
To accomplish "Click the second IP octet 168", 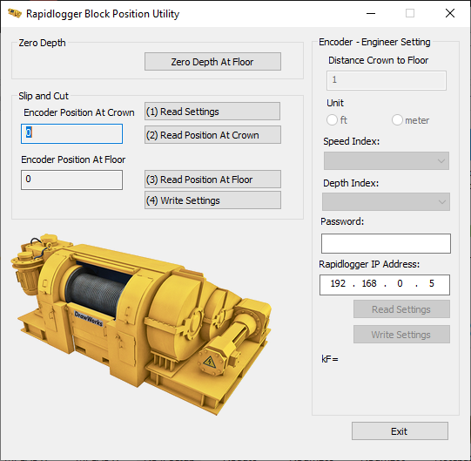I will 369,283.
